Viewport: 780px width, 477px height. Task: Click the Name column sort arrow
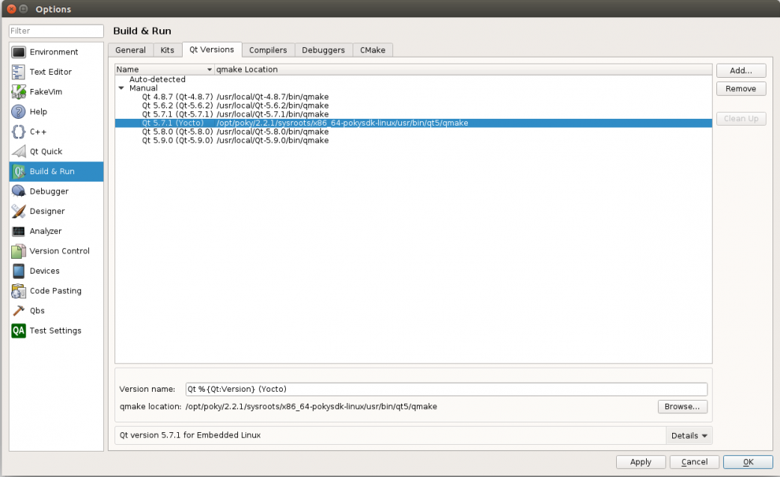(x=210, y=70)
